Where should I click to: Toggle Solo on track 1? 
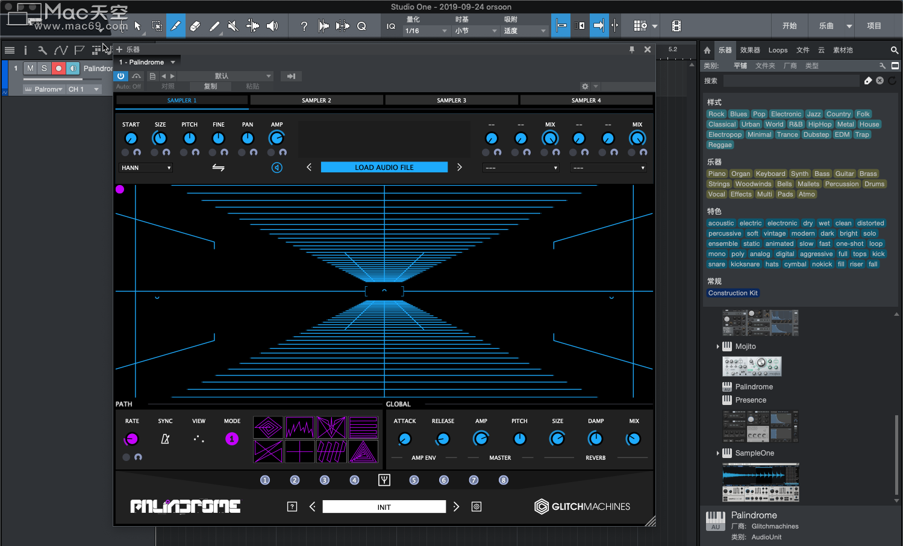tap(44, 68)
